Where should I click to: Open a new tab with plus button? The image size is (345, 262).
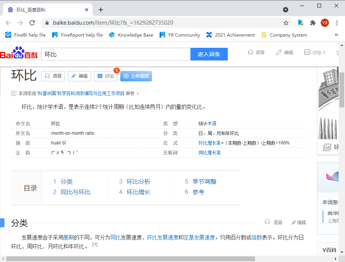101,10
